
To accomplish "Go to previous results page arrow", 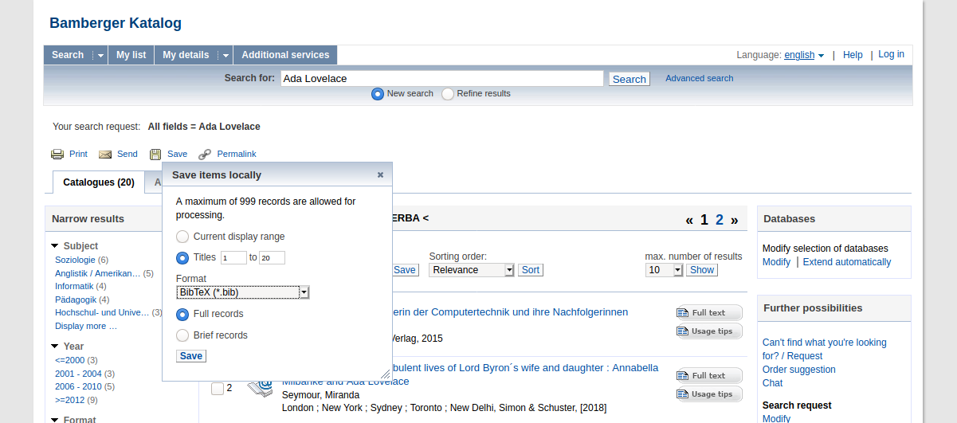I will click(689, 220).
